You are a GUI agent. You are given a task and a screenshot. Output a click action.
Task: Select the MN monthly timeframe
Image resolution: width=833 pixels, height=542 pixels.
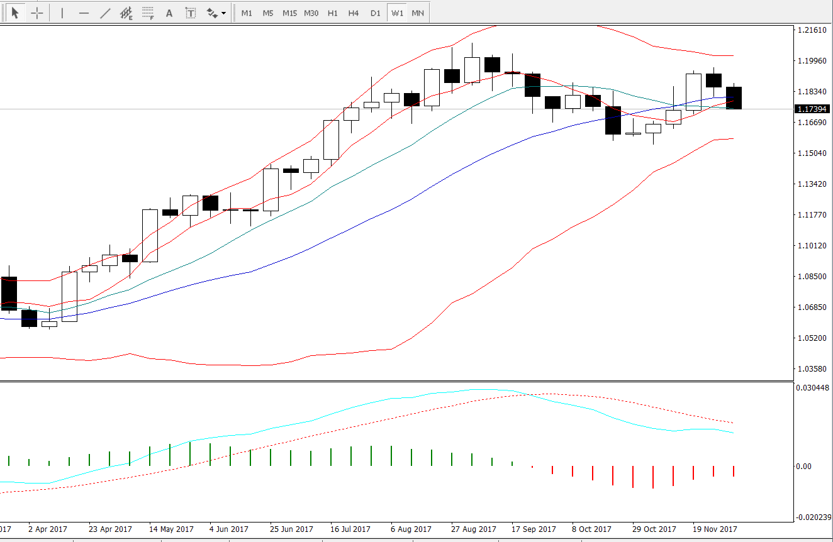tap(418, 13)
